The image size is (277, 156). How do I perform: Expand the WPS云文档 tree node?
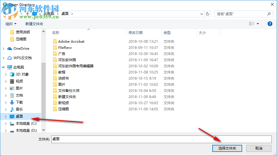(3, 58)
